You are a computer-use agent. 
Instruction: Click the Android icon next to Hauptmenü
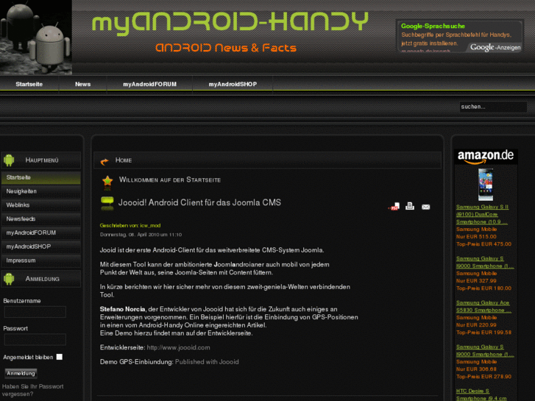9,160
